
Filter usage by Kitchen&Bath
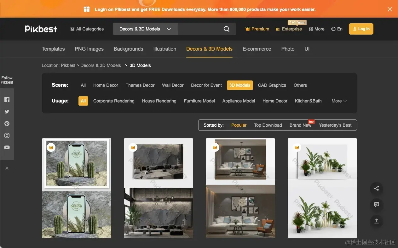point(308,101)
